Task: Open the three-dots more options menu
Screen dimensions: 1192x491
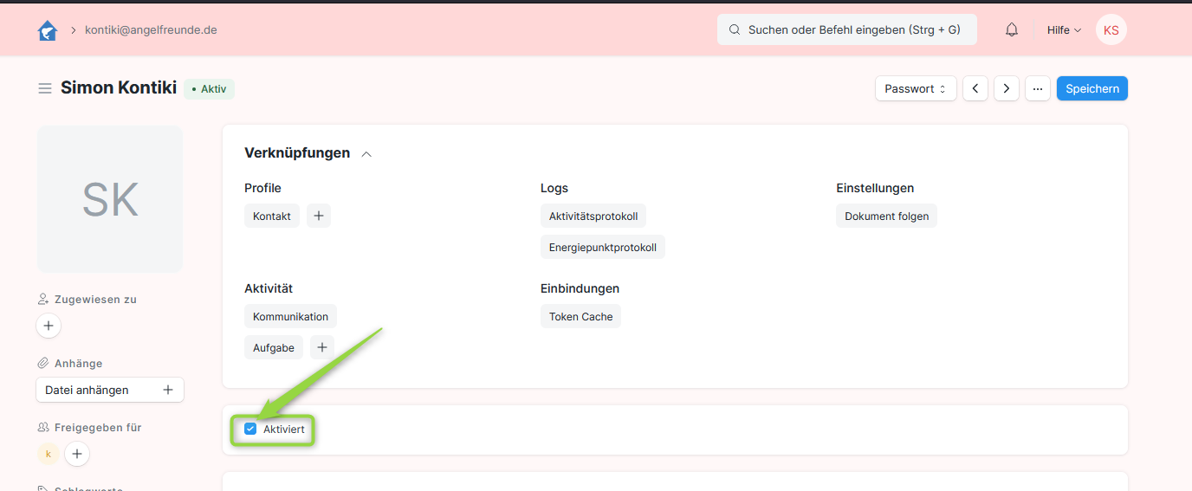Action: 1037,88
